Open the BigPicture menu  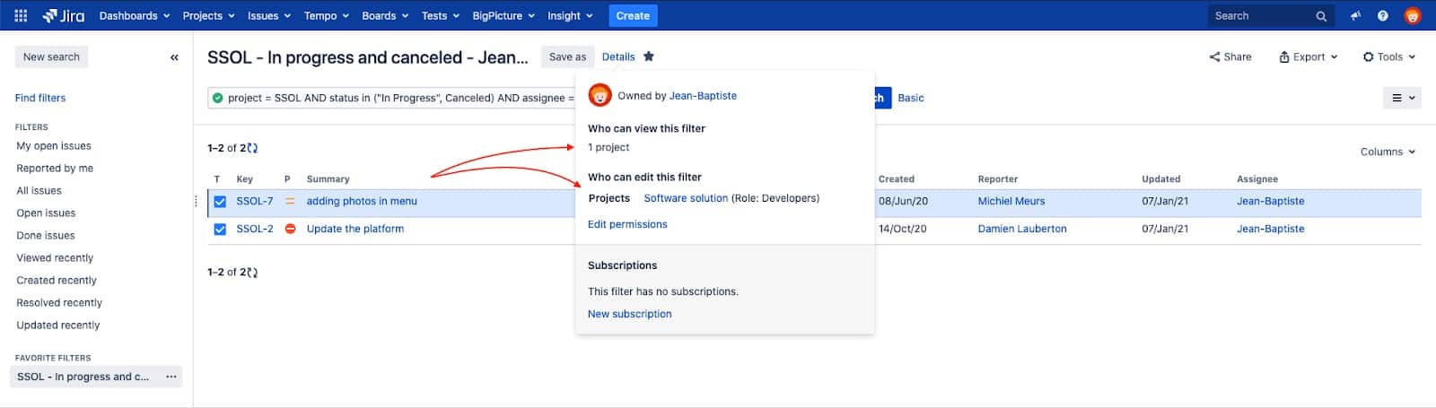click(x=503, y=15)
